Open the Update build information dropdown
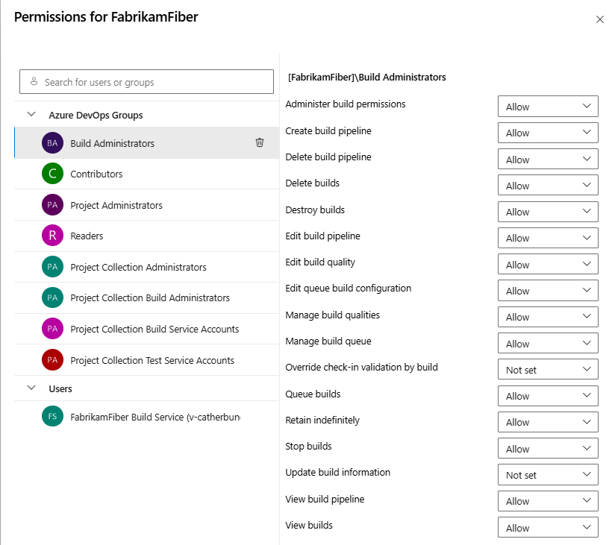The width and height of the screenshot is (612, 545). coord(548,474)
